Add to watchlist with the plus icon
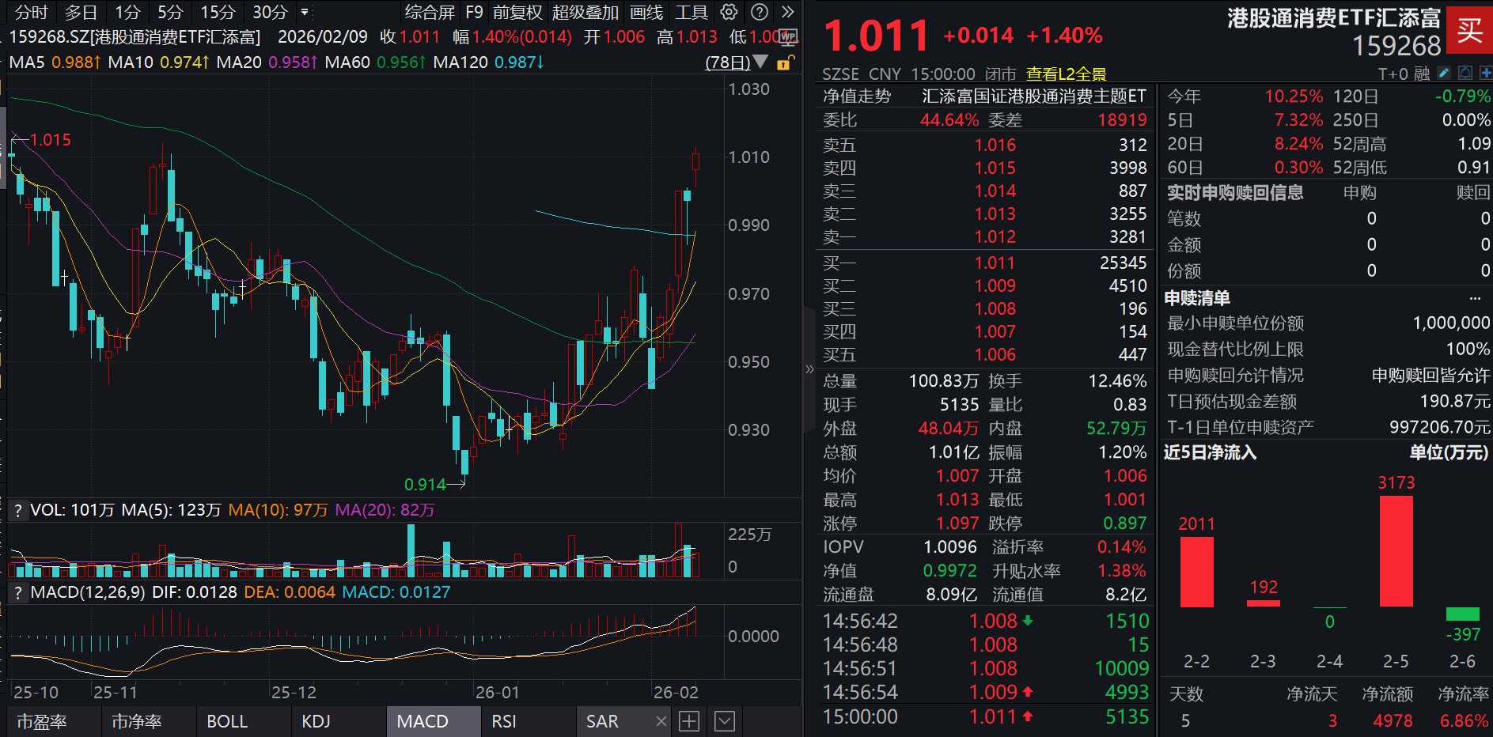Image resolution: width=1493 pixels, height=737 pixels. tap(1486, 72)
